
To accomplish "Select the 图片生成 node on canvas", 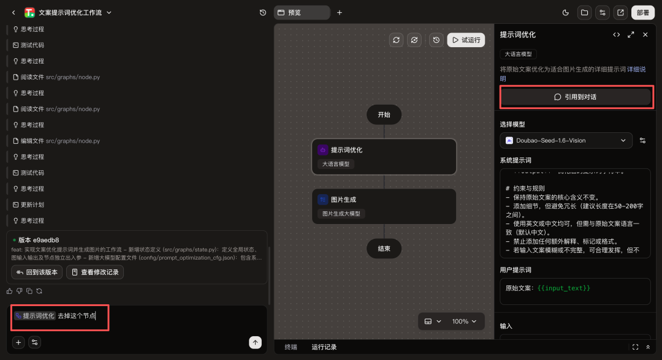I will pos(384,206).
